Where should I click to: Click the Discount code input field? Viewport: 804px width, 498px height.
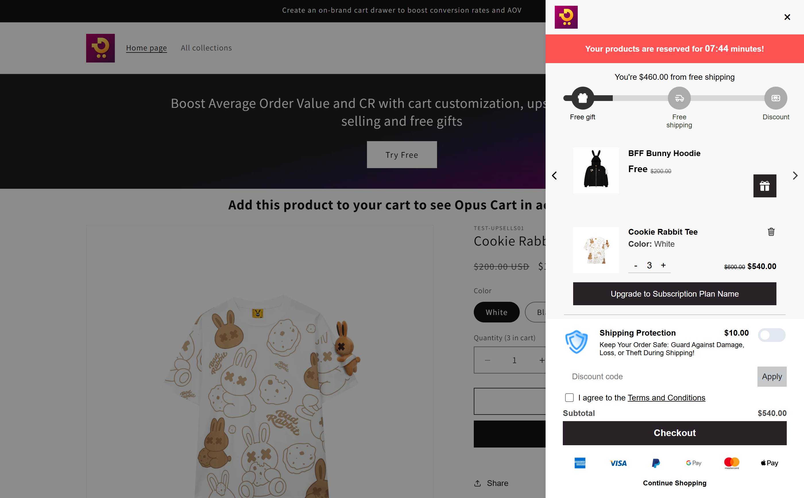[659, 376]
